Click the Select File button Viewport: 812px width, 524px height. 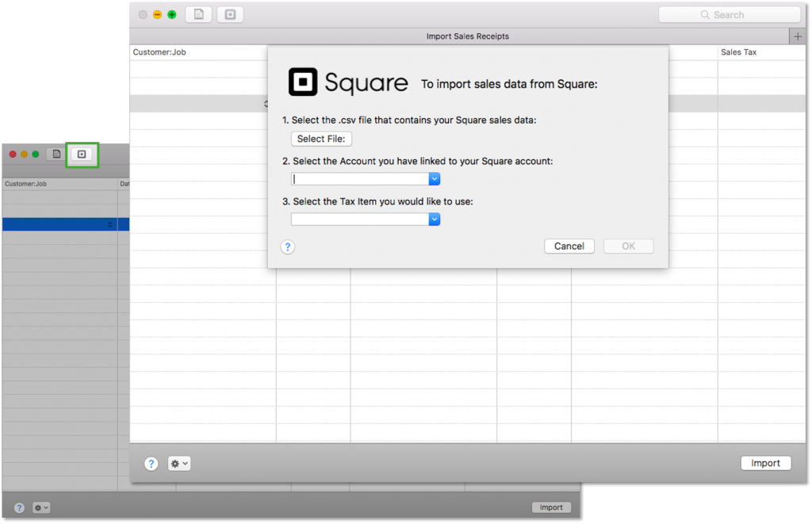click(x=321, y=139)
